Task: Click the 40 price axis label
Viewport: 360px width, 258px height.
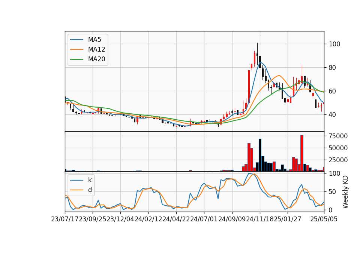Action: [333, 115]
